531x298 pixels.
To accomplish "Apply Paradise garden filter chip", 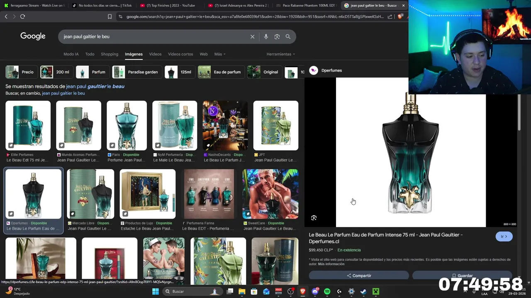I will click(137, 72).
